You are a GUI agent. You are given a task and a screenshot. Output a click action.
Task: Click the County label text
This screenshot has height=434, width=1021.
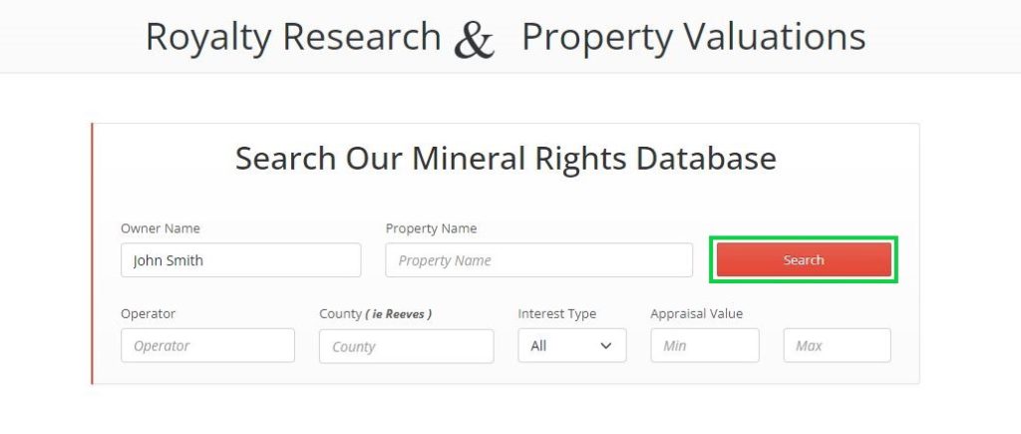pyautogui.click(x=340, y=313)
